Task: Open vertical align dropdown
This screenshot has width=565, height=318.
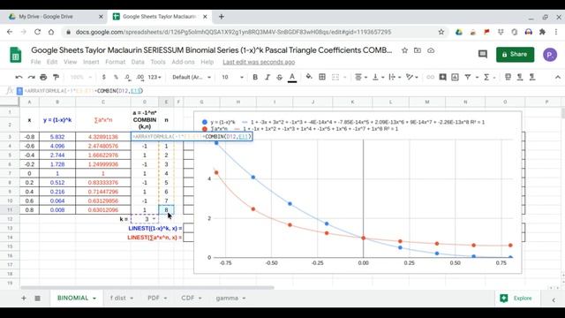Action: coord(378,77)
